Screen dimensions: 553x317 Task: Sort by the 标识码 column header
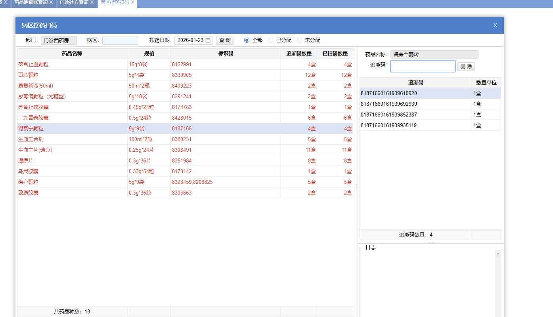[x=226, y=53]
